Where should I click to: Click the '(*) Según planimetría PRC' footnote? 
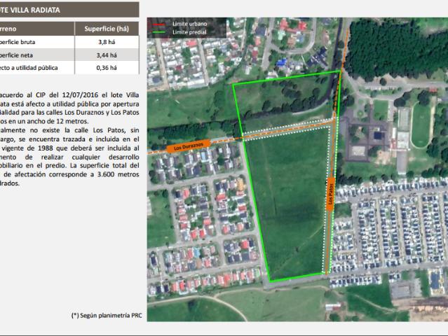pos(107,316)
